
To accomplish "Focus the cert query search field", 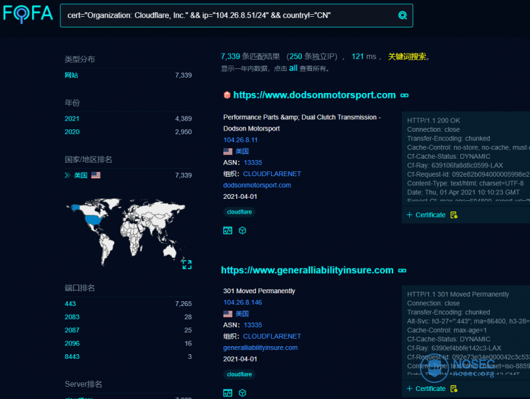I will pos(236,15).
